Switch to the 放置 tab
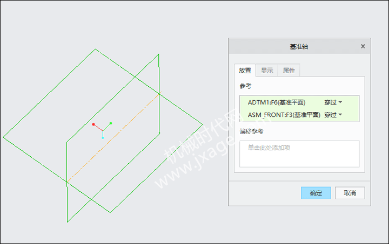 pos(245,71)
